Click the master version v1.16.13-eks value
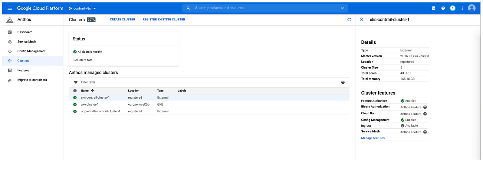The image size is (483, 172). (x=414, y=56)
